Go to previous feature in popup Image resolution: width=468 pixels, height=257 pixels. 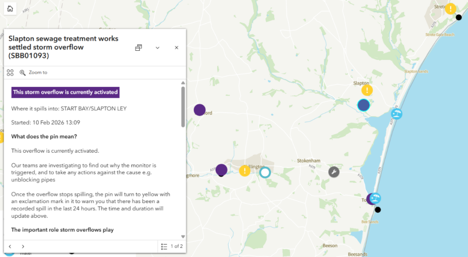click(10, 246)
